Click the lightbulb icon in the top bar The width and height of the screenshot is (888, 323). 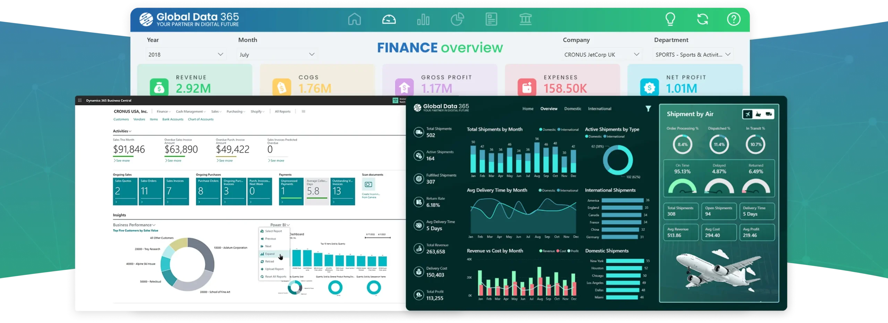pyautogui.click(x=670, y=19)
